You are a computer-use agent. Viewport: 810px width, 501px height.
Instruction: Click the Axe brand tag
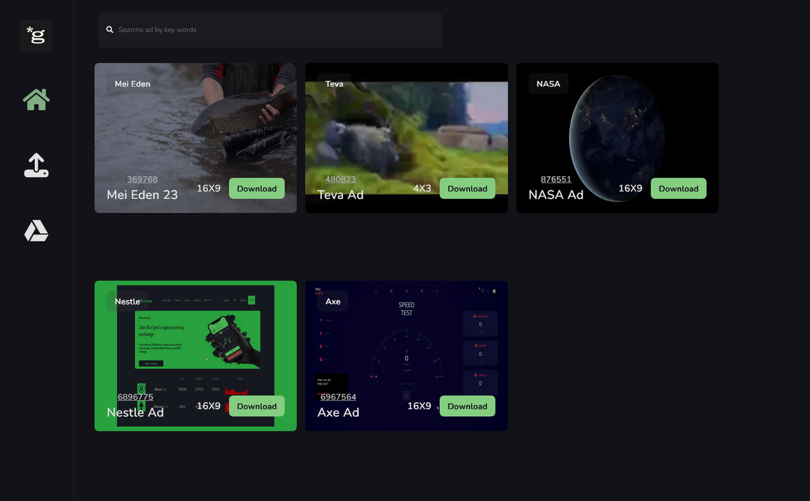click(x=333, y=301)
